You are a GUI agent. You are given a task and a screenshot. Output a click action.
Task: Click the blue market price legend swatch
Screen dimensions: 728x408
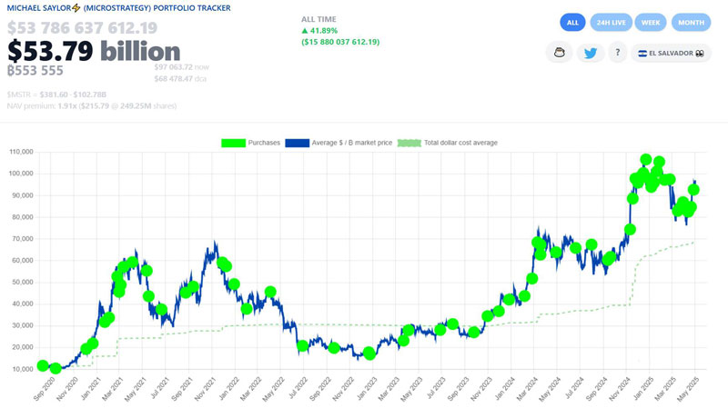pyautogui.click(x=298, y=143)
